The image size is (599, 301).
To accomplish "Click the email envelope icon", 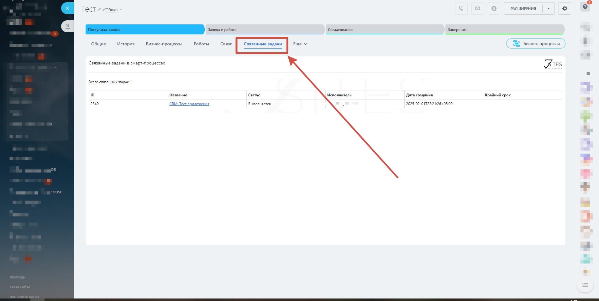I will 477,8.
